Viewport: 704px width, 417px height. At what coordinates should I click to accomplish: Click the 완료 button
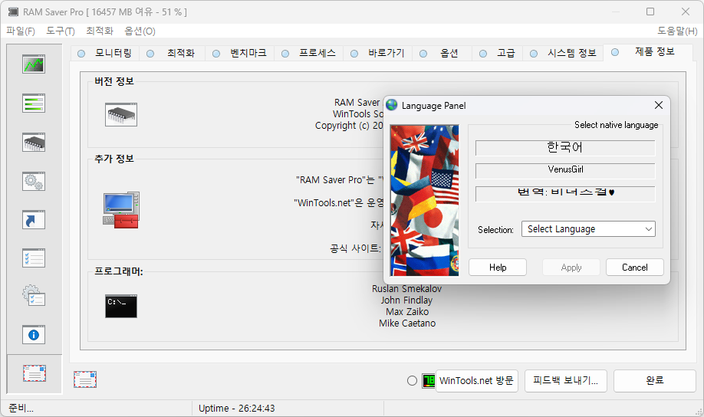click(655, 381)
